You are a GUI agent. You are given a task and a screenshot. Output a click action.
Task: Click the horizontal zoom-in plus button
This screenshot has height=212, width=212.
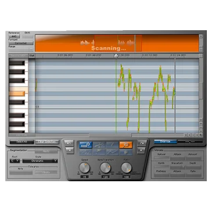(197, 135)
